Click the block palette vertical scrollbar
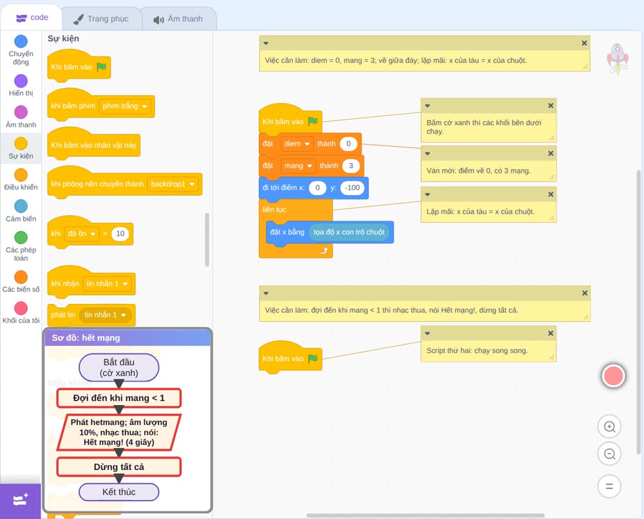 (207, 240)
